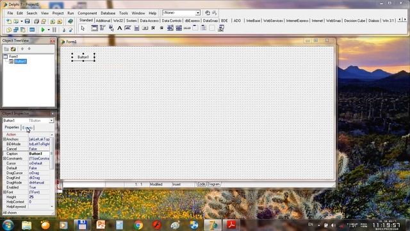Click the Toggle Form/Unit toolbar icon
The height and width of the screenshot is (231, 410).
coord(23,30)
